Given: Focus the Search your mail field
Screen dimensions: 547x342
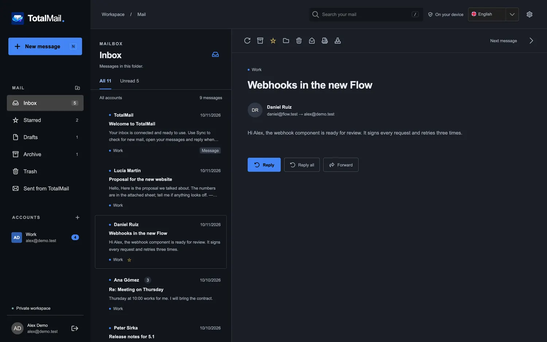Looking at the screenshot, I should click(366, 15).
